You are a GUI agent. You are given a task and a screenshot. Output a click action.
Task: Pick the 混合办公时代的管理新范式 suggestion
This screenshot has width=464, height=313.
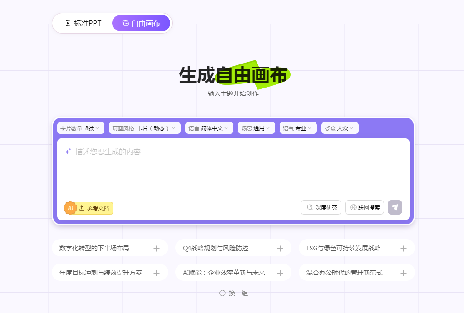coord(356,273)
